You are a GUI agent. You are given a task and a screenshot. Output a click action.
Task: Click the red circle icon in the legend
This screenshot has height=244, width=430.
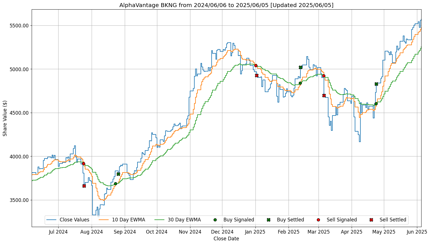318,220
